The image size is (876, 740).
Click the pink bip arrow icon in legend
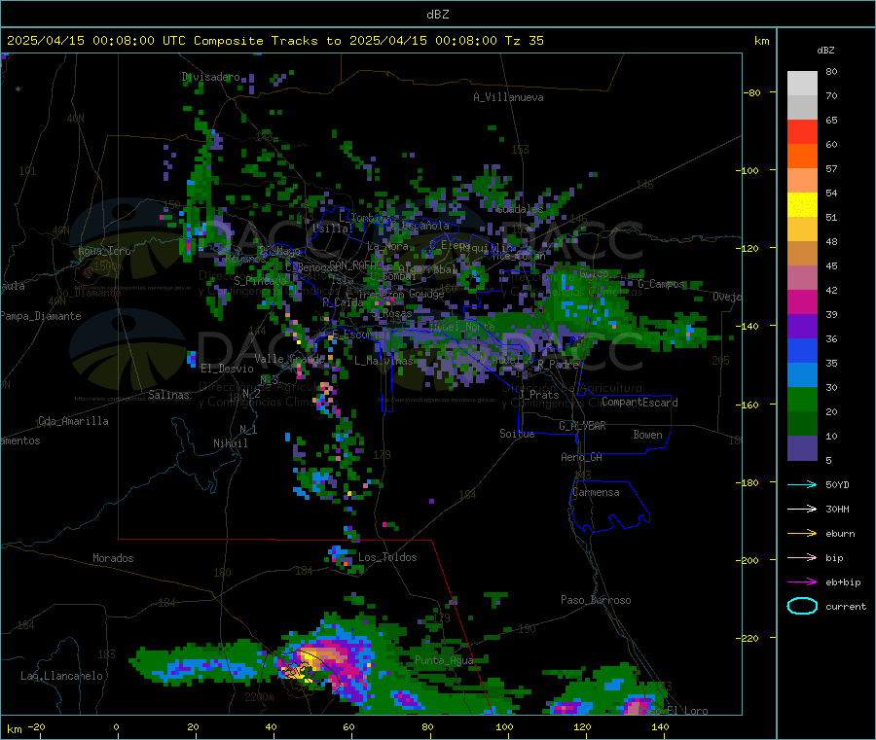coord(802,557)
